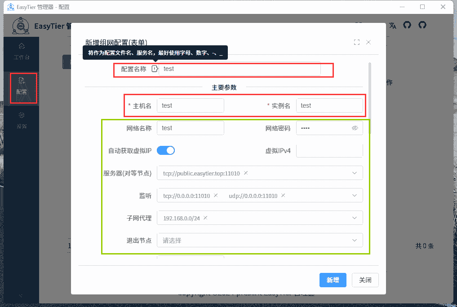457x307 pixels.
Task: Expand the dialog with the fullscreen icon
Action: coord(357,42)
